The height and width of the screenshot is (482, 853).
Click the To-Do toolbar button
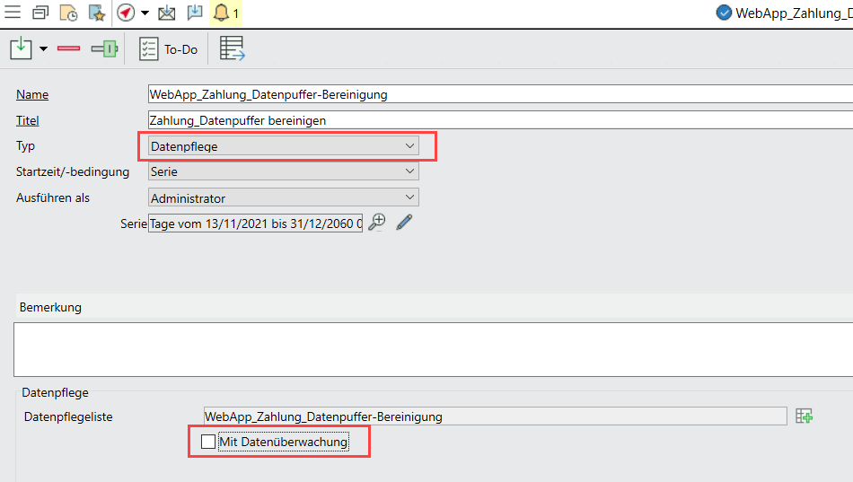(169, 49)
